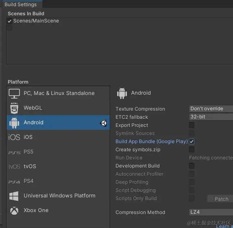Enable the Development Build checkbox
233x228 pixels.
pyautogui.click(x=191, y=166)
